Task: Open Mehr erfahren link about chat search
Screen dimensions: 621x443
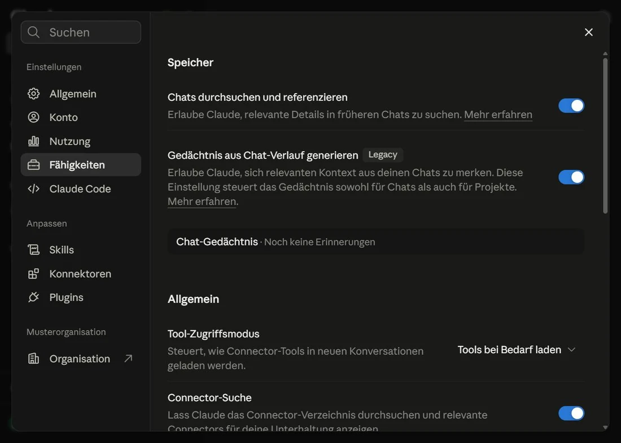Action: [498, 115]
